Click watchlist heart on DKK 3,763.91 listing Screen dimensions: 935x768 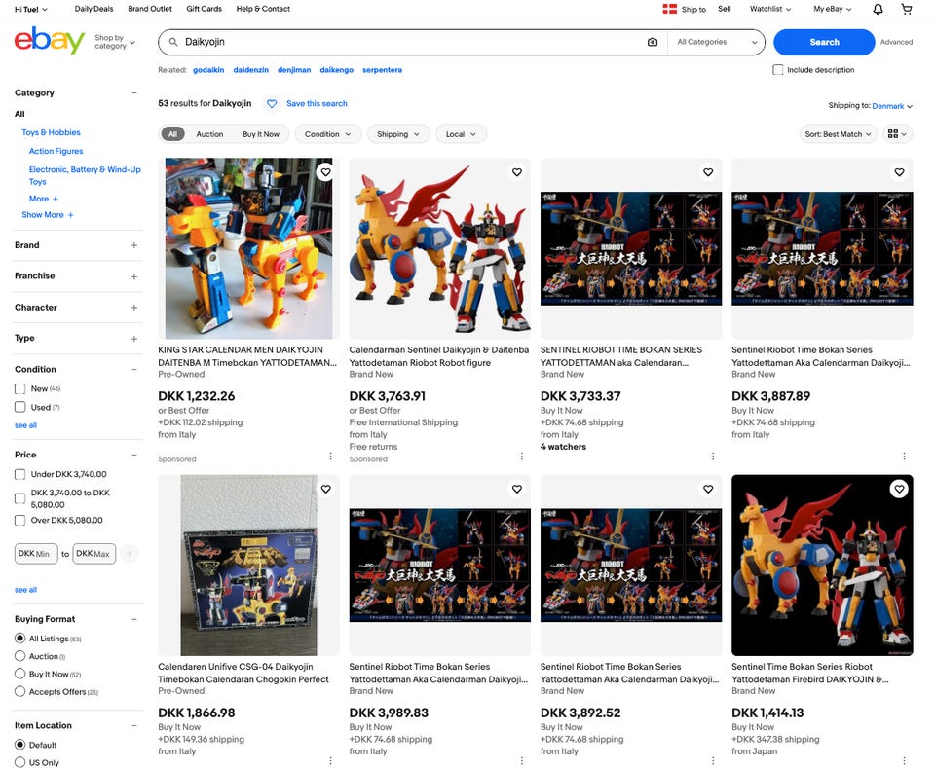[517, 172]
